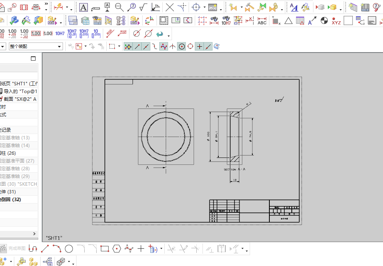
Task: Select the Studio Spline tool
Action: click(129, 249)
